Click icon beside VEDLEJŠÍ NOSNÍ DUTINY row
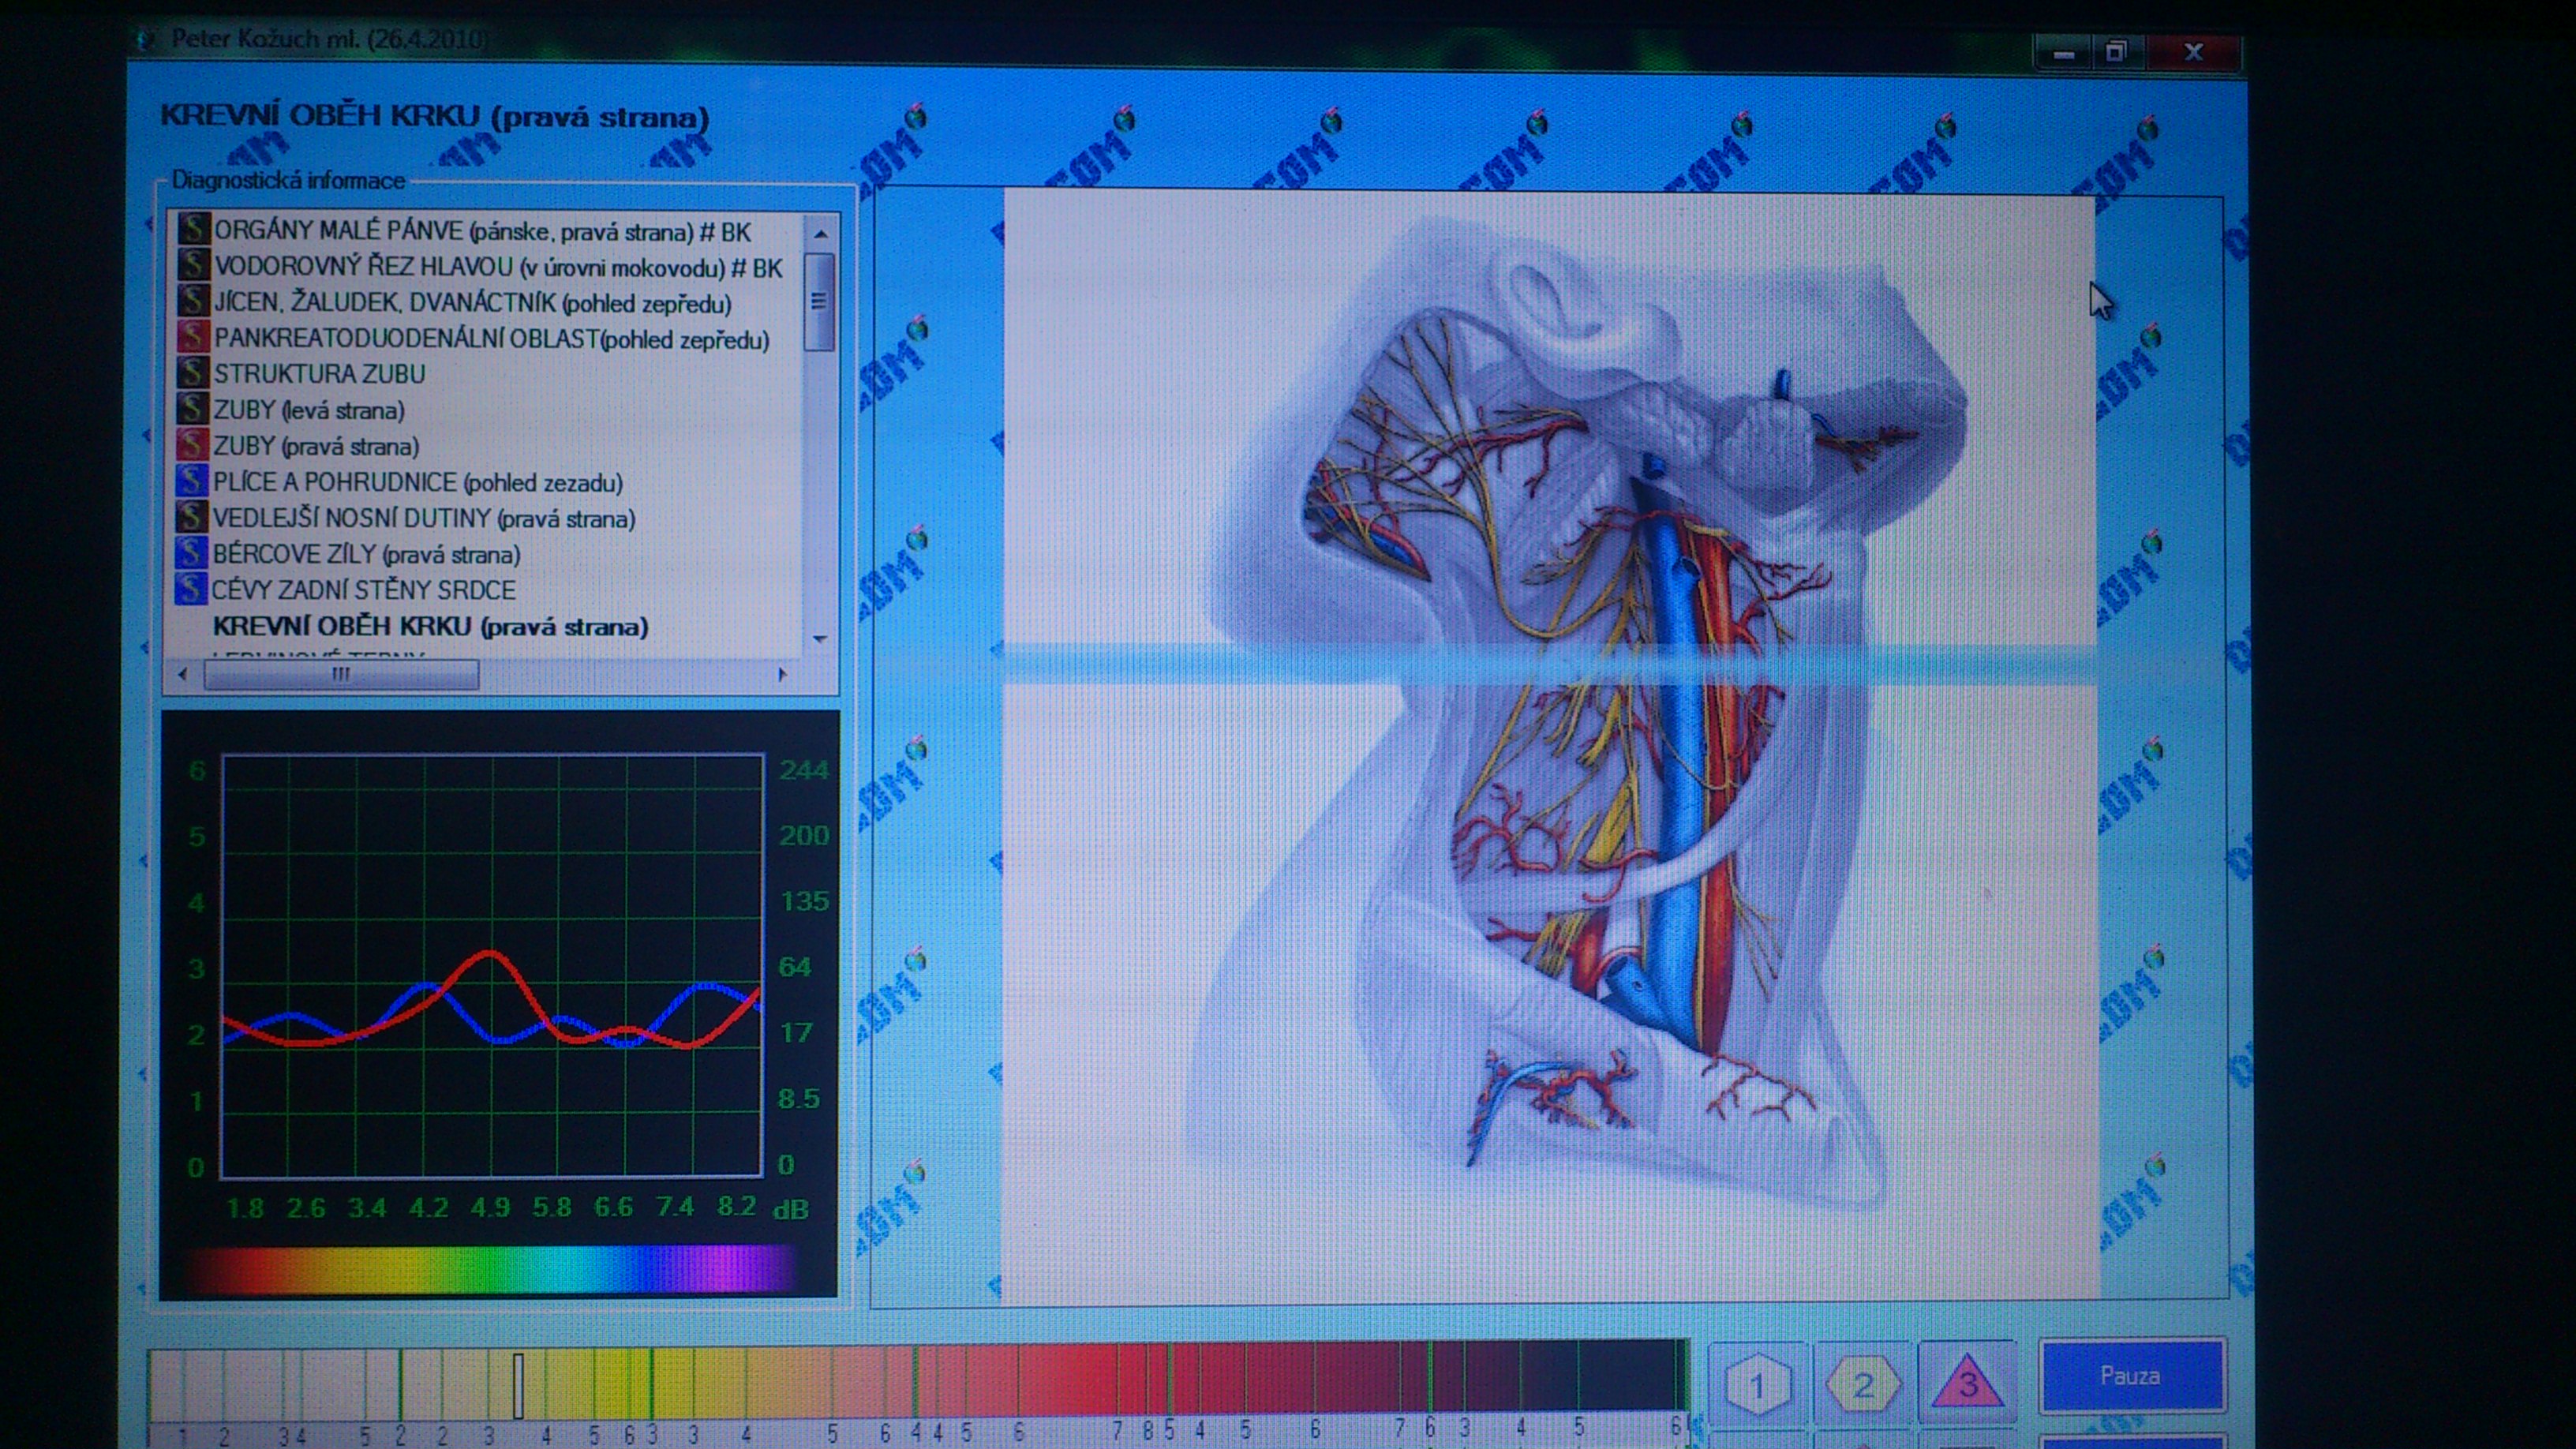This screenshot has height=1449, width=2576. (191, 517)
